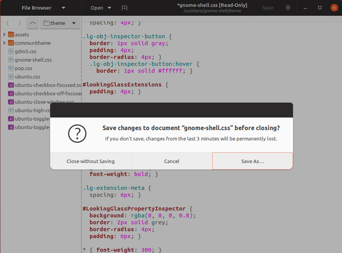Click the gnome-shell.css document title
Image resolution: width=342 pixels, height=253 pixels.
[x=212, y=5]
